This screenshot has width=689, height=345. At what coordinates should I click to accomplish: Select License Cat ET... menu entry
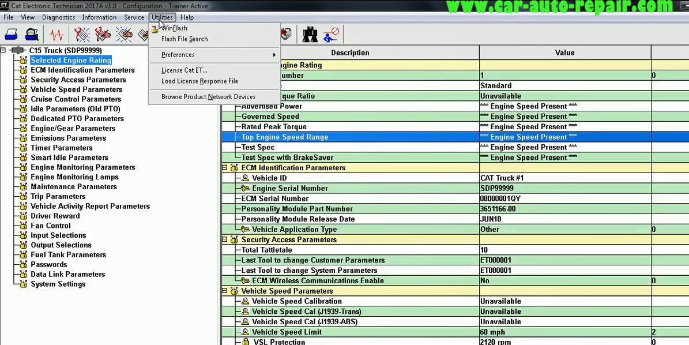[185, 70]
